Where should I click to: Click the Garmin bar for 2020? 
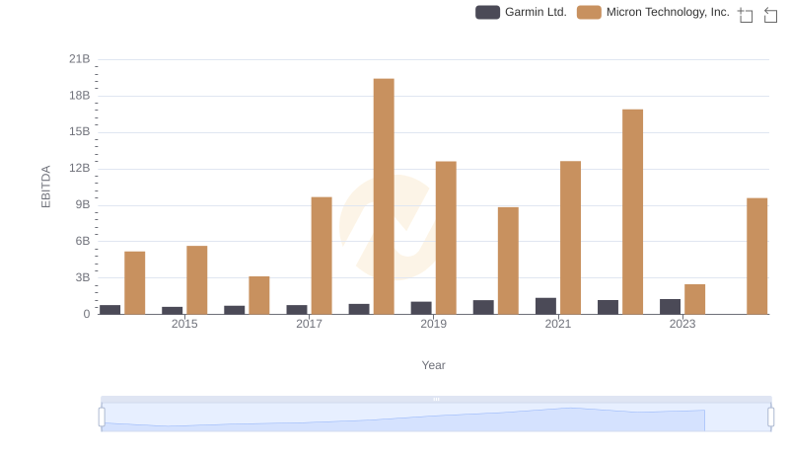(x=483, y=307)
